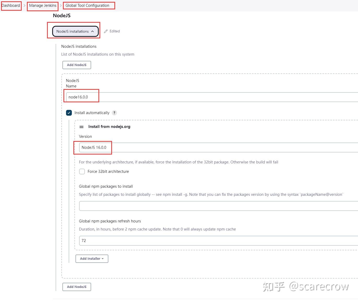Select the refresh hours field showing 72
This screenshot has width=358, height=301.
pyautogui.click(x=183, y=240)
